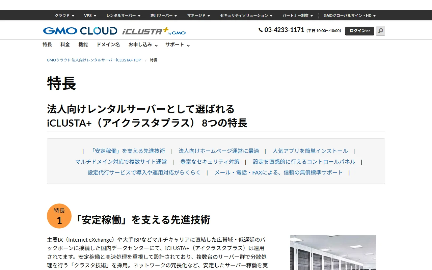The width and height of the screenshot is (432, 270).
Task: Click the 特長 breadcrumb current page text
Action: click(x=154, y=60)
